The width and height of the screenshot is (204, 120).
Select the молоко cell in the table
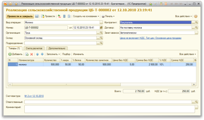tap(30, 64)
